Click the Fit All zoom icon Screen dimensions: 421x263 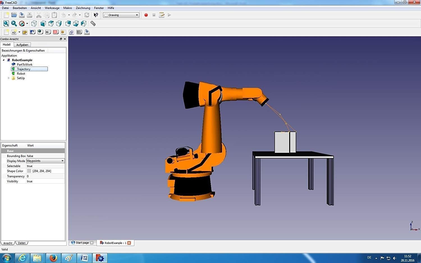point(6,24)
